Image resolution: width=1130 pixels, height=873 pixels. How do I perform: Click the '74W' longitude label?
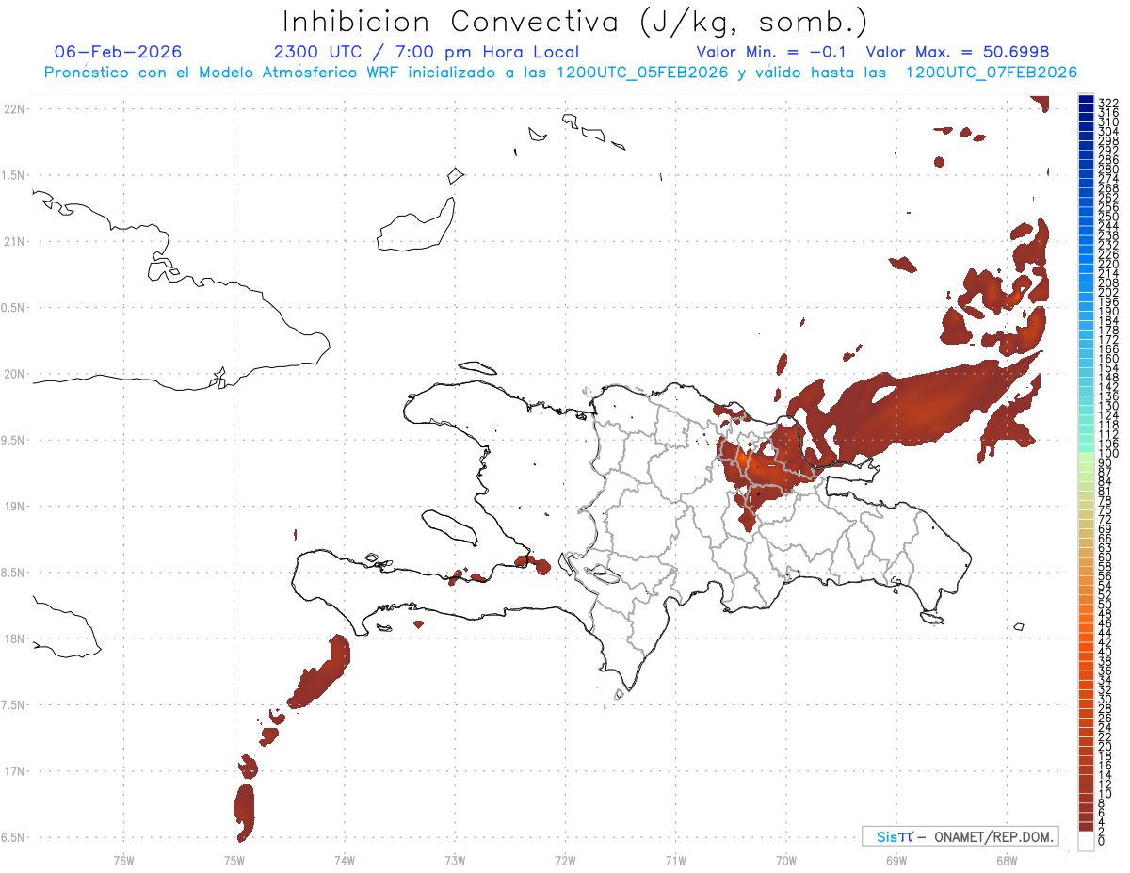click(345, 860)
